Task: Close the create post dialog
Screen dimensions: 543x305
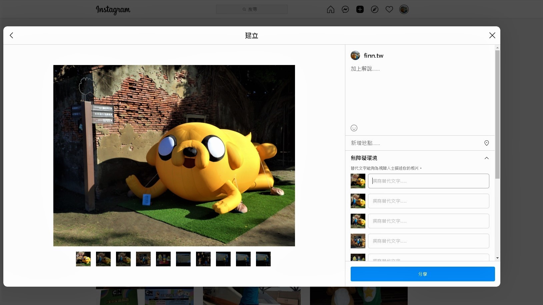Action: (x=492, y=35)
